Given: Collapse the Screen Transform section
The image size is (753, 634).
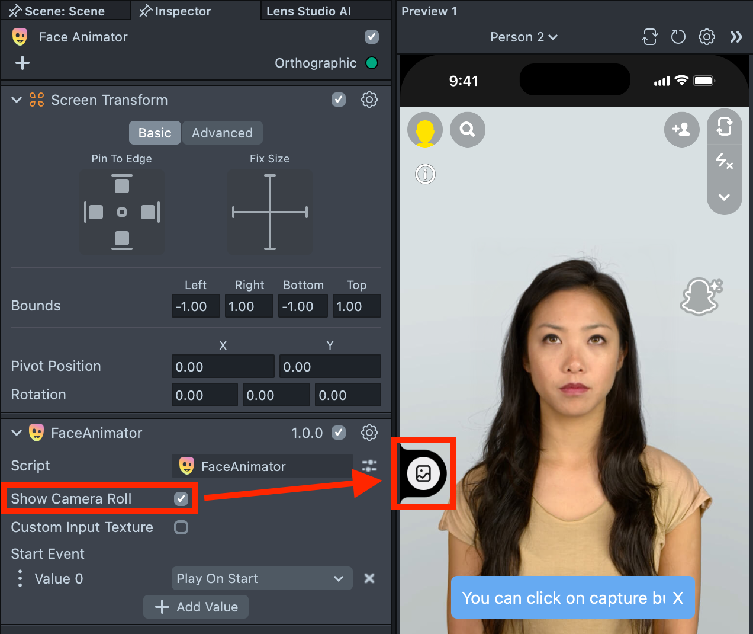Looking at the screenshot, I should coord(17,100).
